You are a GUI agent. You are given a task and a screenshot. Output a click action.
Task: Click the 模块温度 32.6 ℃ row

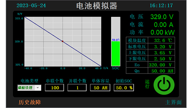click(150, 40)
